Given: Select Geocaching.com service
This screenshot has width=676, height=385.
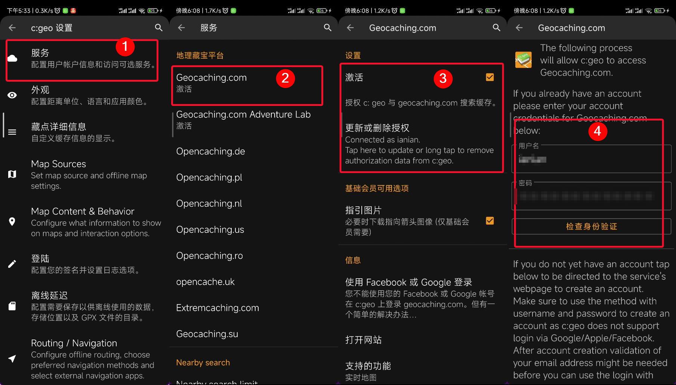Looking at the screenshot, I should pos(253,83).
